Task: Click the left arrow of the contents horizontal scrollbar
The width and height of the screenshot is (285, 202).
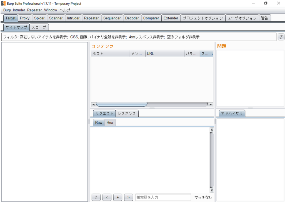Action: [93, 105]
